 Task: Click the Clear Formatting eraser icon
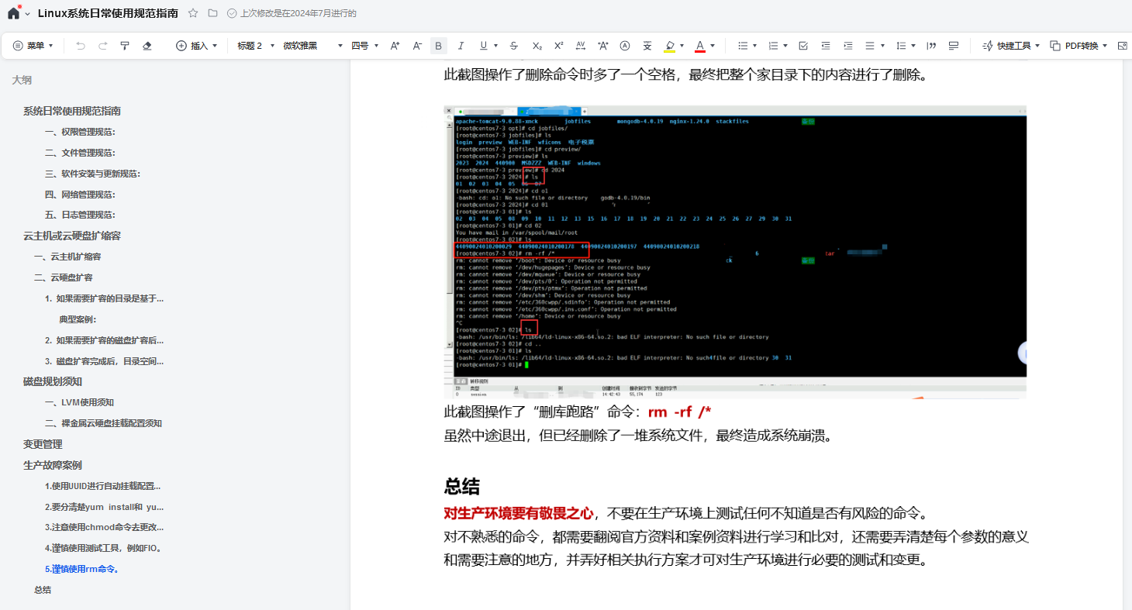pos(147,46)
